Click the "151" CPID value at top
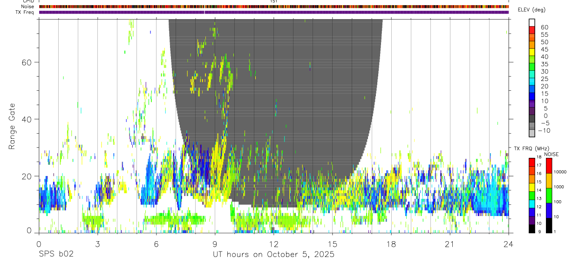Screen dimensions: 572x264 tap(273, 1)
